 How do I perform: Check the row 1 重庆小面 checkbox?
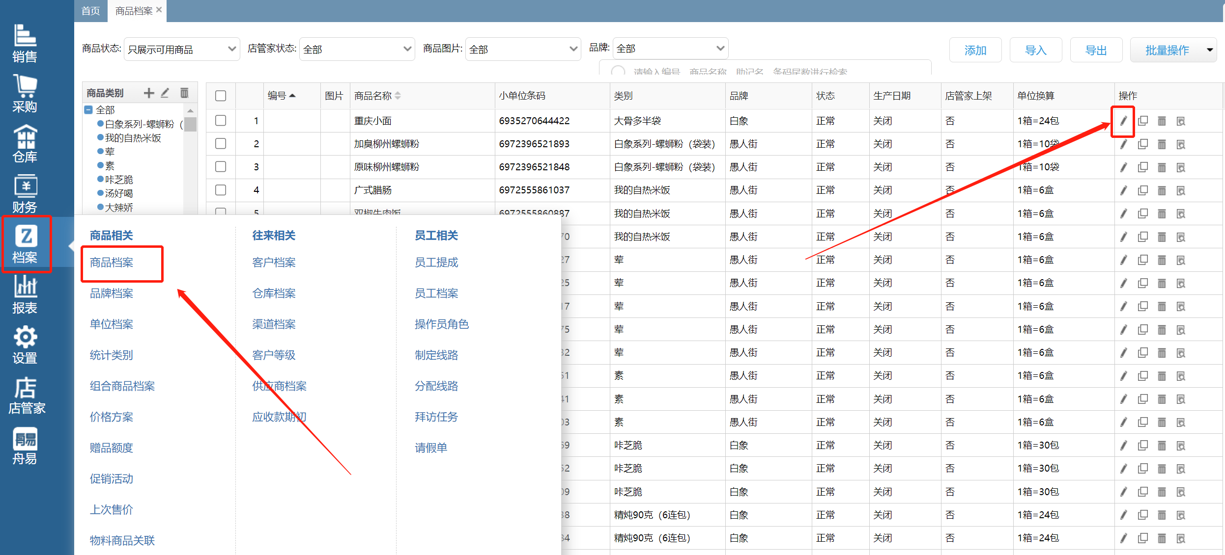pos(221,120)
